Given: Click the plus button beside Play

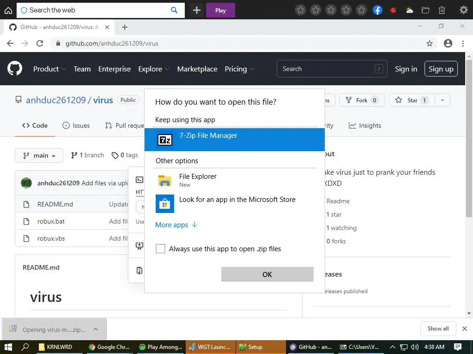Looking at the screenshot, I should point(197,10).
